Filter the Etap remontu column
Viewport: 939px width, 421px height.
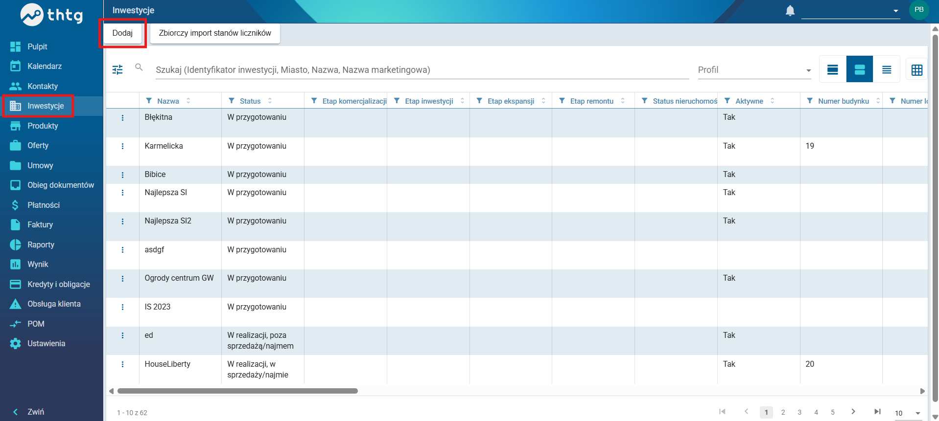coord(562,101)
